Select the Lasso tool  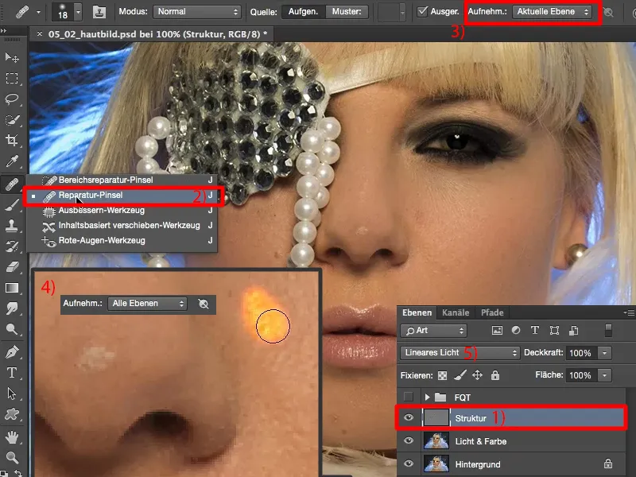tap(12, 99)
